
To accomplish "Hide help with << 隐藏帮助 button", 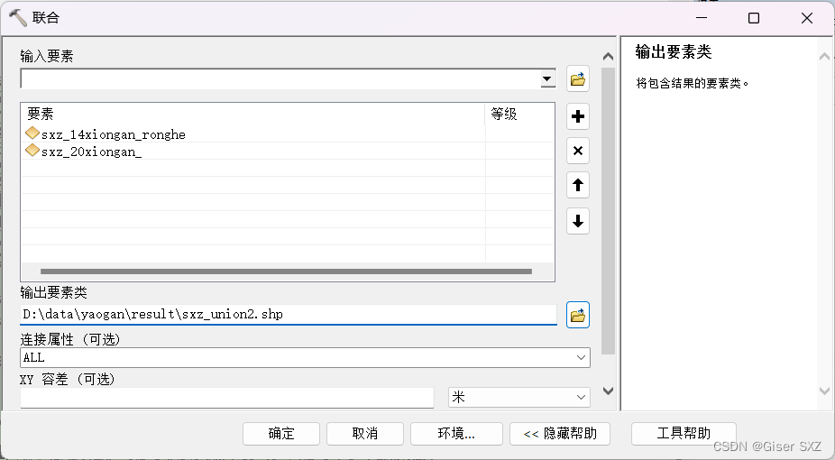I will pos(560,433).
